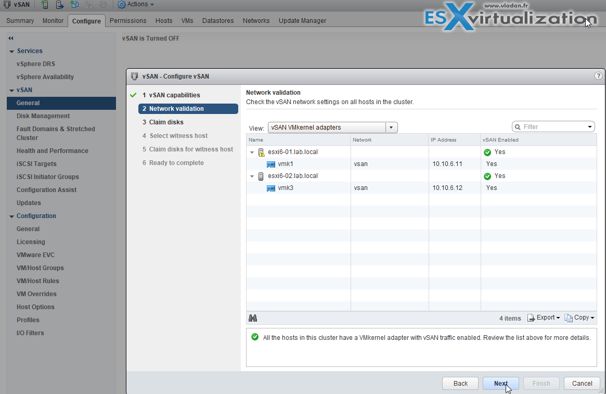This screenshot has height=394, width=606.
Task: Open Profiles in sidebar
Action: [x=28, y=320]
